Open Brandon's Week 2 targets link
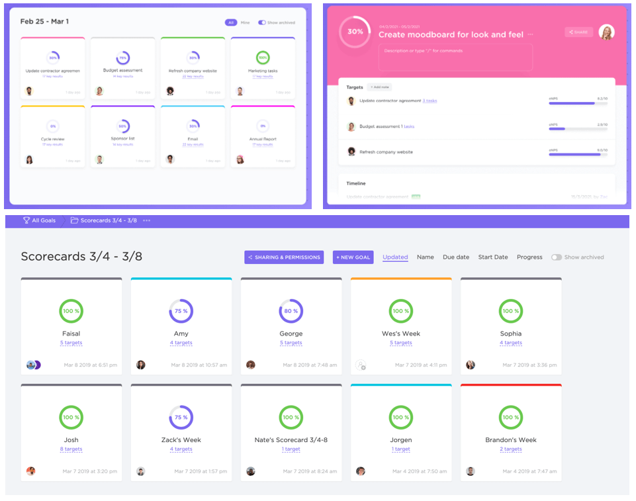636x501 pixels. pyautogui.click(x=511, y=449)
